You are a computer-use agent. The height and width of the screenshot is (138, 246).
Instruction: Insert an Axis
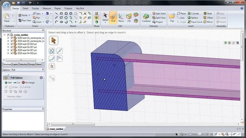181,18
